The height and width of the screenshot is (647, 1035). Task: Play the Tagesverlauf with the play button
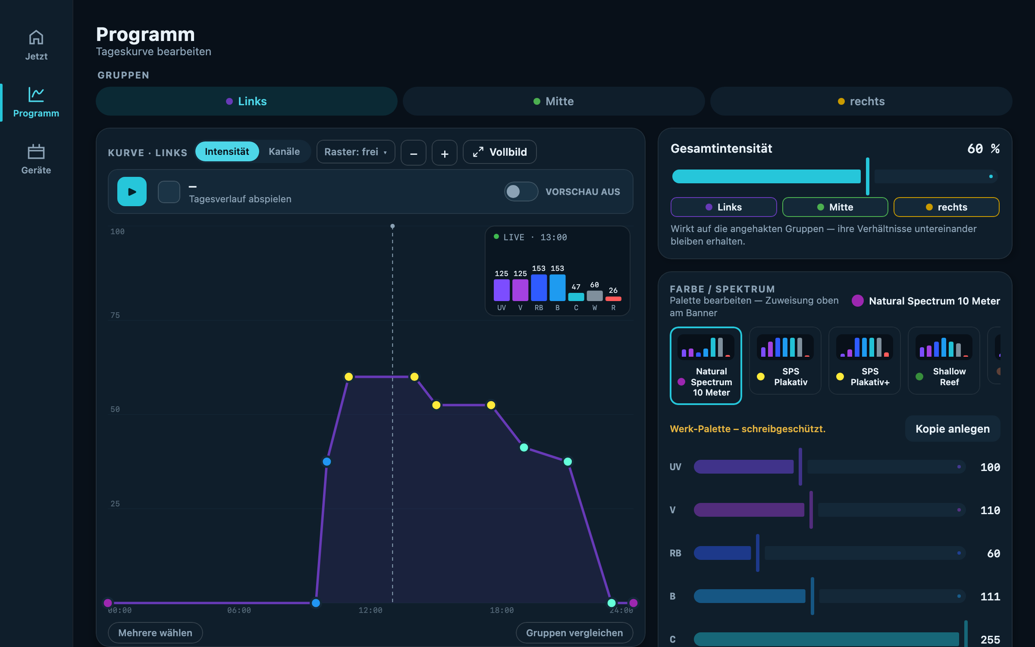[x=132, y=192]
